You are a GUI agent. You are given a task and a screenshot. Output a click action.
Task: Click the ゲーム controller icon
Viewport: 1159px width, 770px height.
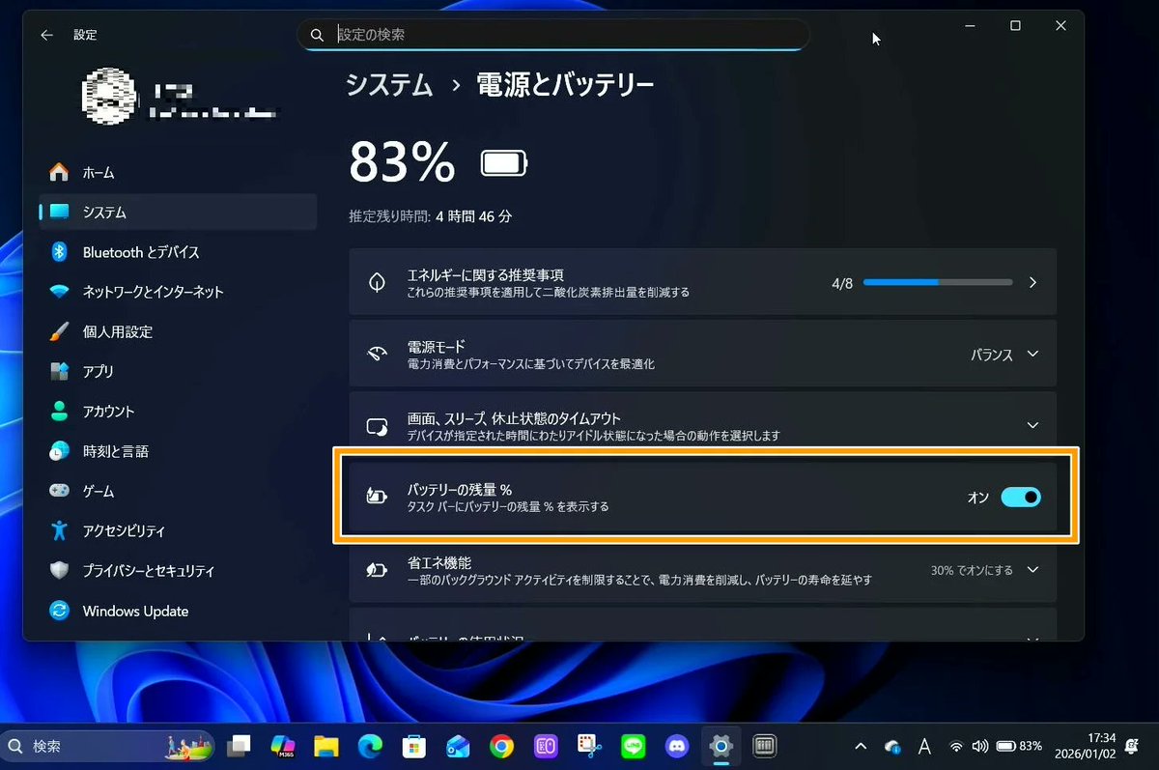(x=60, y=491)
